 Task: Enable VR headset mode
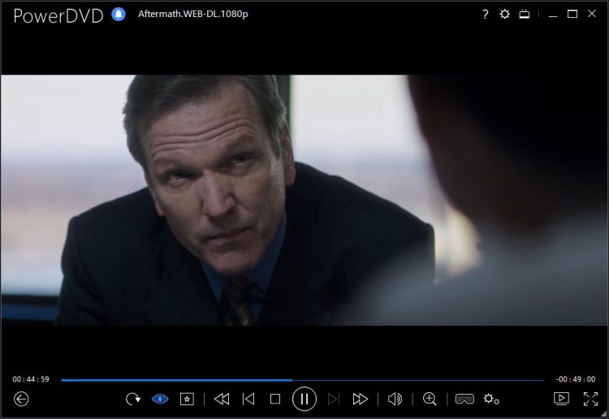[x=464, y=399]
